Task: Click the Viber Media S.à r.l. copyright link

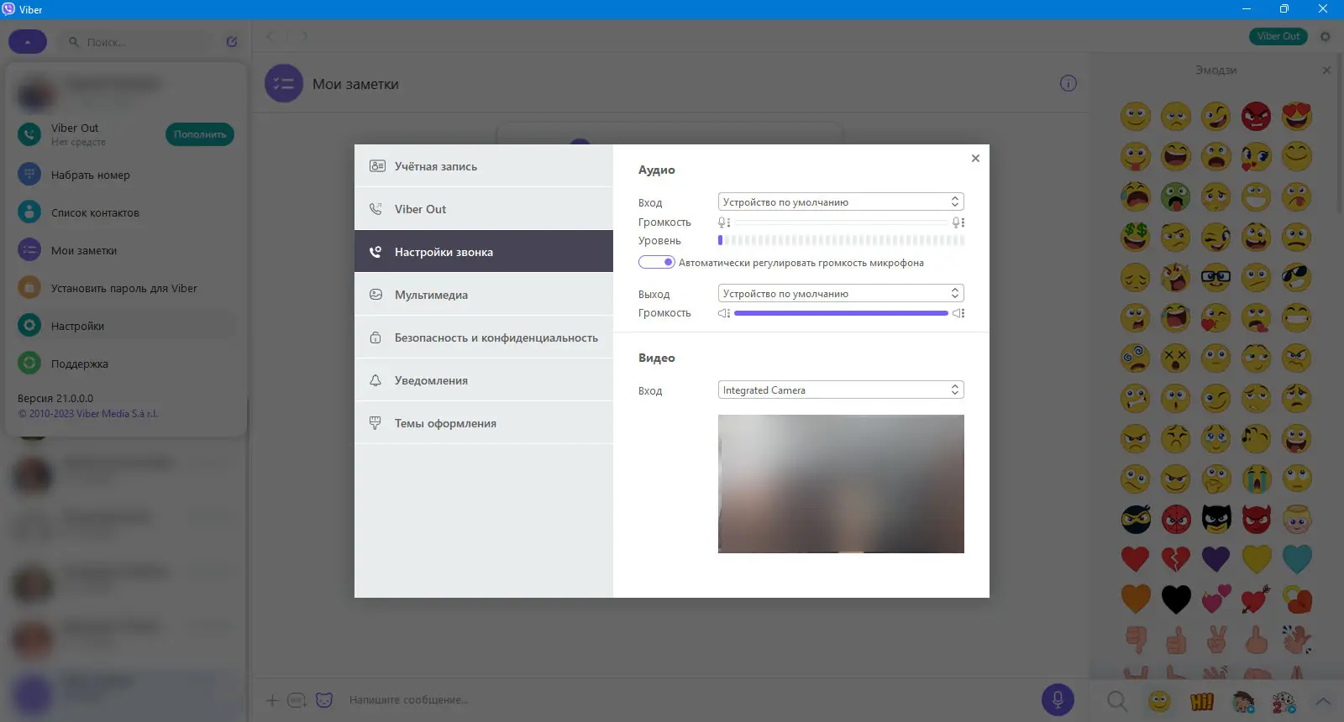Action: pyautogui.click(x=88, y=414)
